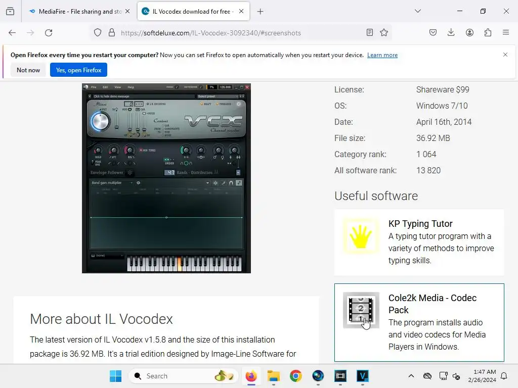Open the Firefox application menu
Image resolution: width=518 pixels, height=388 pixels.
[506, 32]
